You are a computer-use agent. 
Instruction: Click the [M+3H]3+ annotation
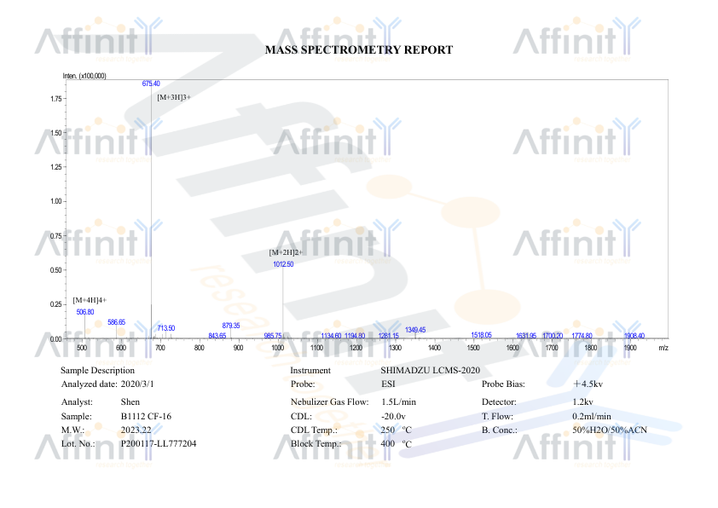174,97
